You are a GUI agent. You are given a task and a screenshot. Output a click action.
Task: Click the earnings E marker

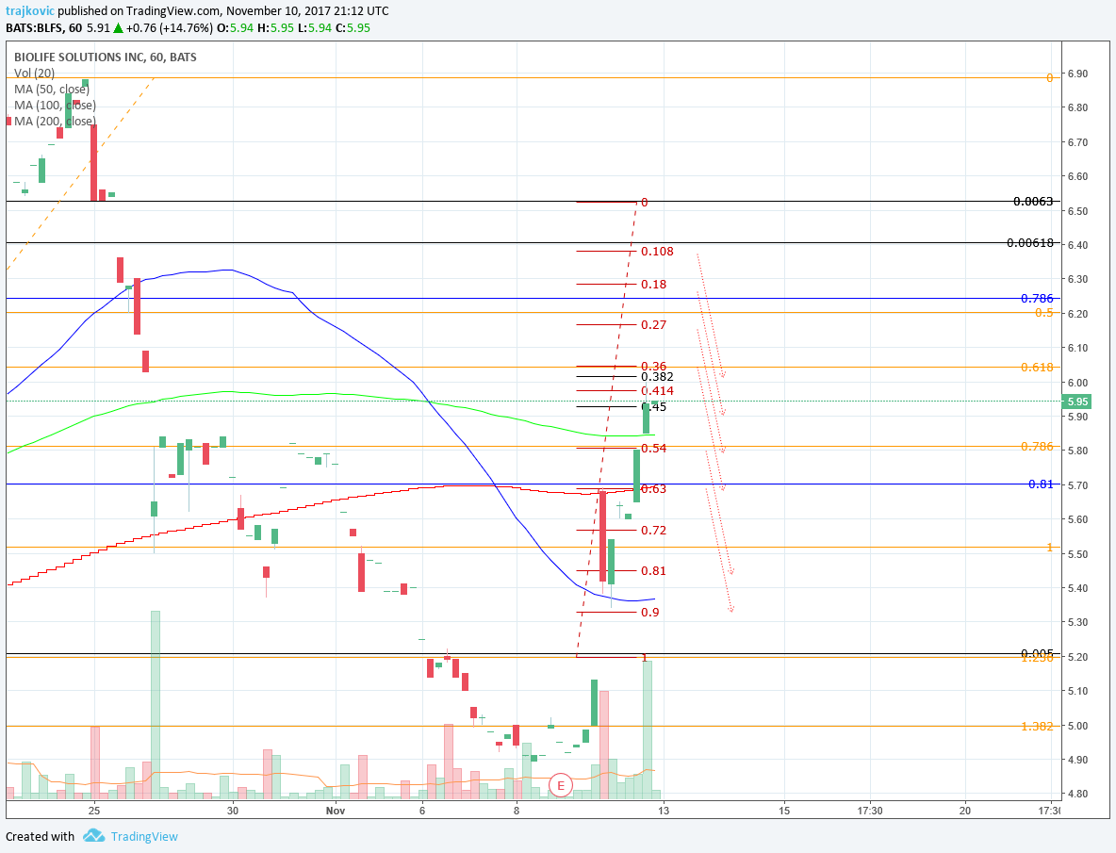pyautogui.click(x=561, y=785)
